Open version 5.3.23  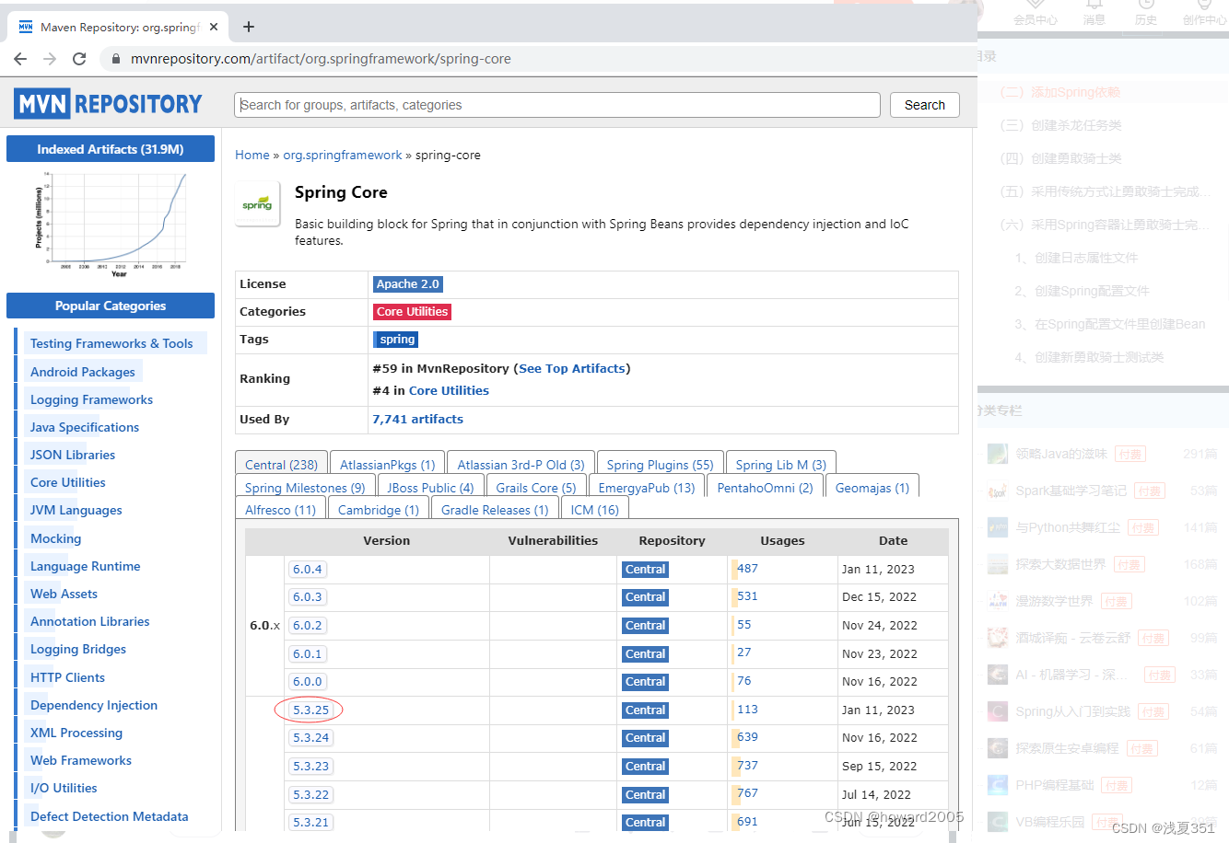[310, 767]
